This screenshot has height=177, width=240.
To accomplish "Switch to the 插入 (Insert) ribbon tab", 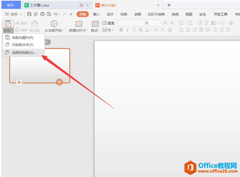I will (96, 14).
